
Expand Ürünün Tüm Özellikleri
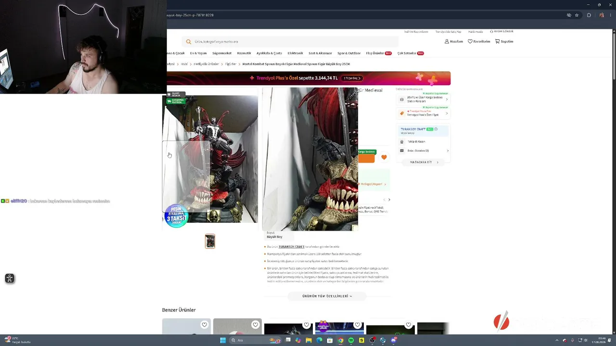[327, 296]
